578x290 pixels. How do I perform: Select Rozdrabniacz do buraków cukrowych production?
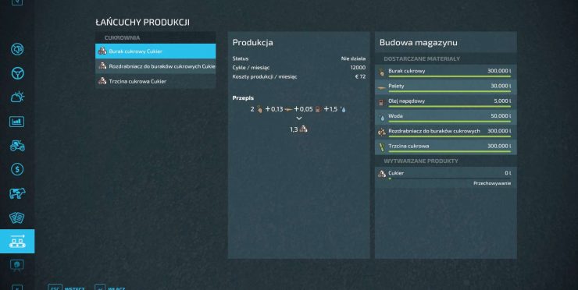[155, 66]
